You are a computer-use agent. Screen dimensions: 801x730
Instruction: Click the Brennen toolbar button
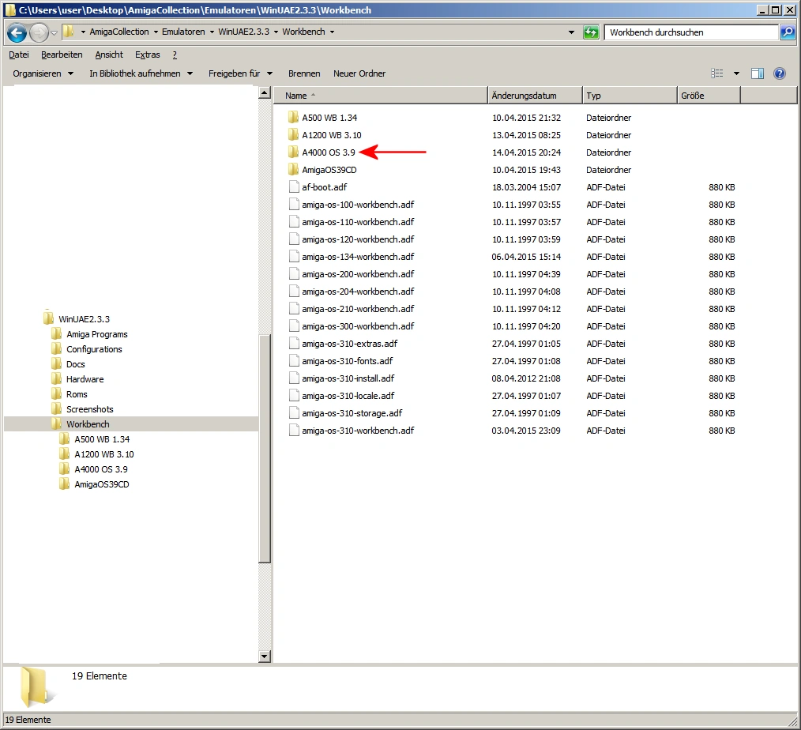click(304, 73)
